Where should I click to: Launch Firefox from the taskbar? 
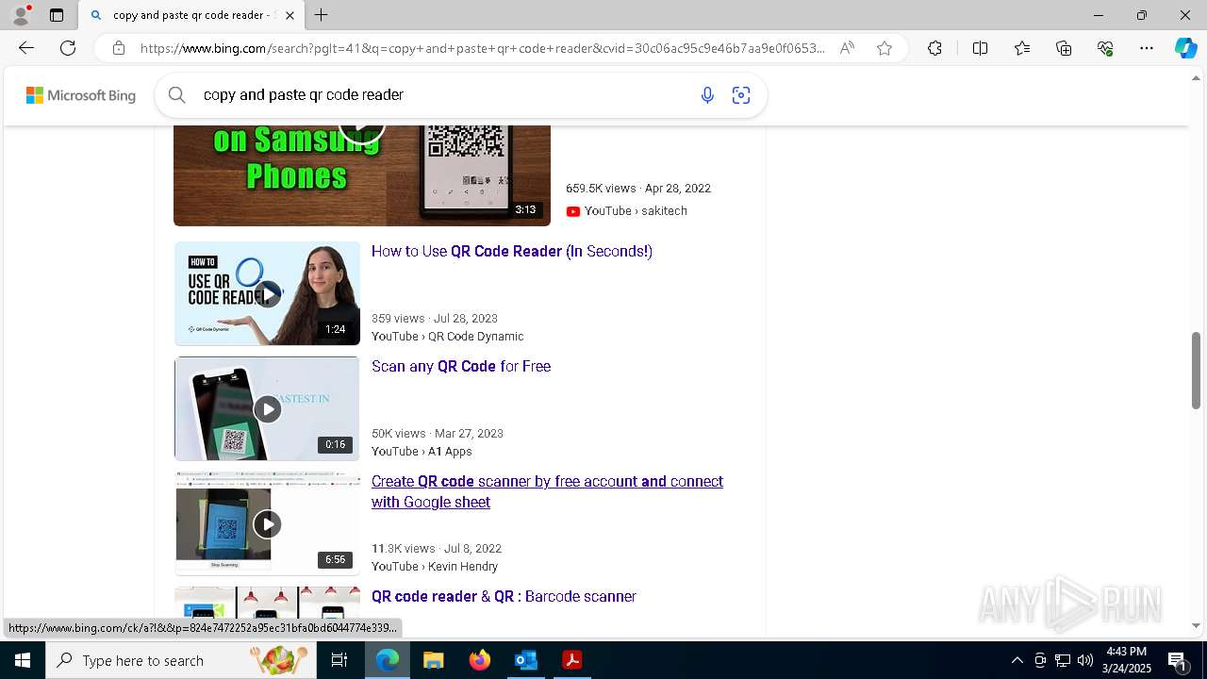[479, 660]
